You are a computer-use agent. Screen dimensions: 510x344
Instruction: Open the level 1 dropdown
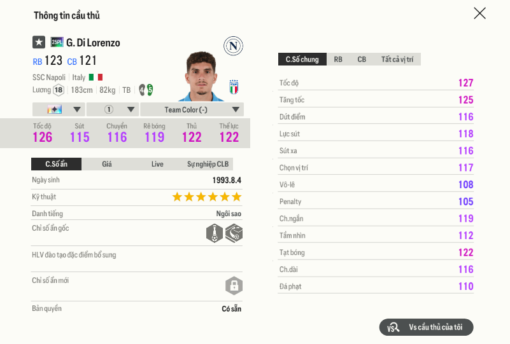coord(113,109)
